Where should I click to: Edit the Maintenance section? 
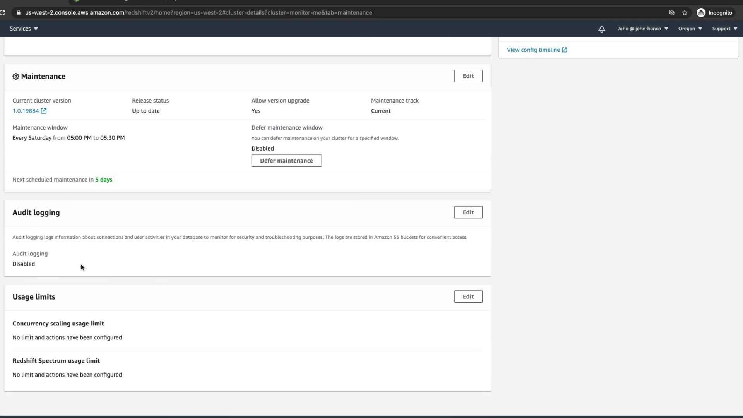468,76
